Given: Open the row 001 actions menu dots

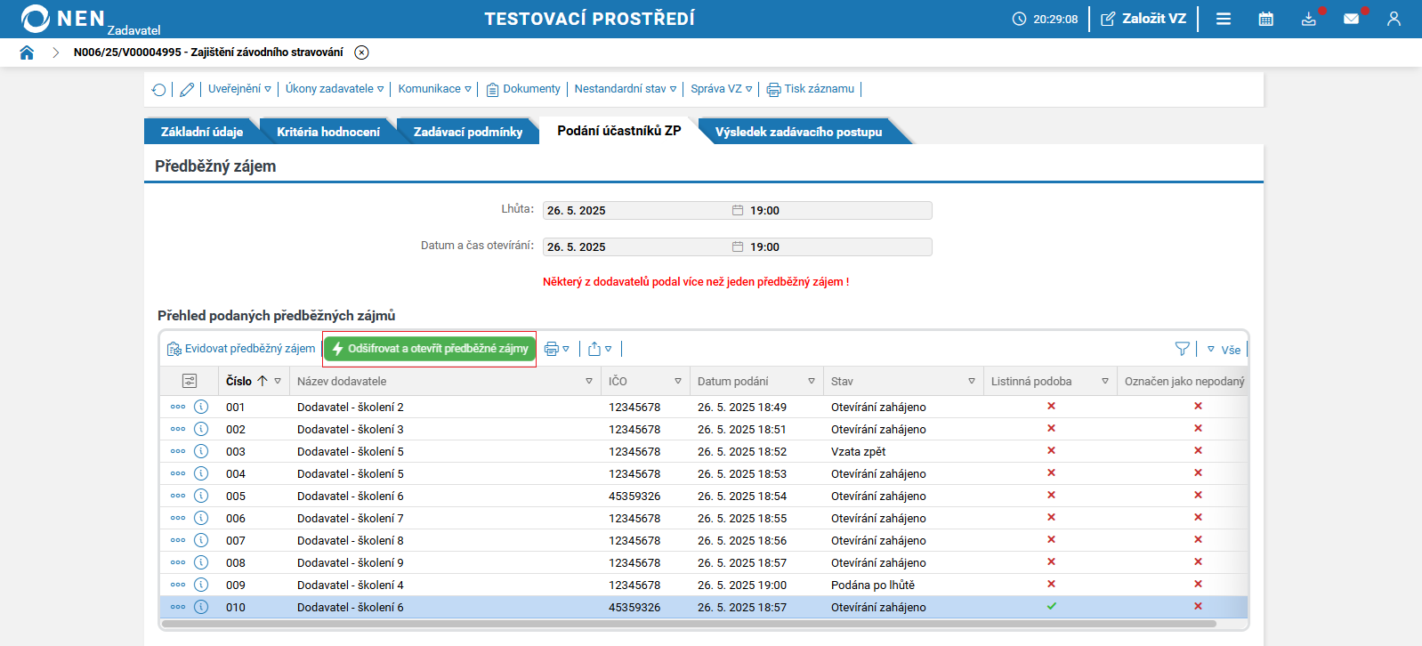Looking at the screenshot, I should 178,407.
